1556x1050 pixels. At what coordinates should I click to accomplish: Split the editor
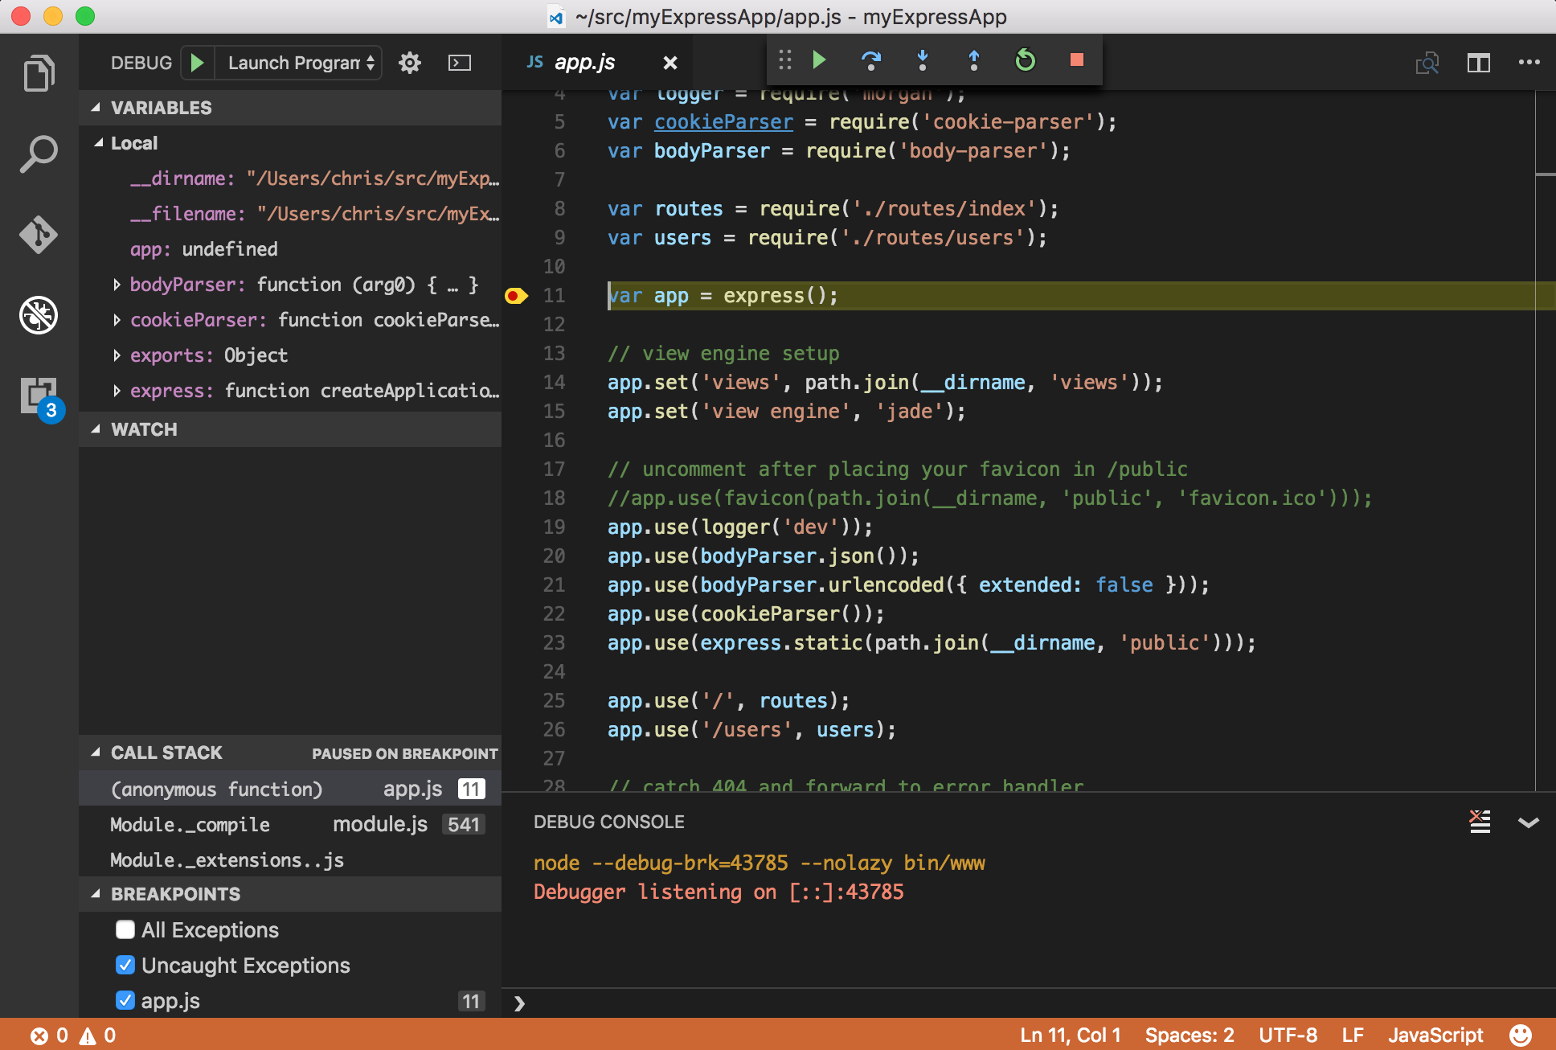pos(1479,63)
